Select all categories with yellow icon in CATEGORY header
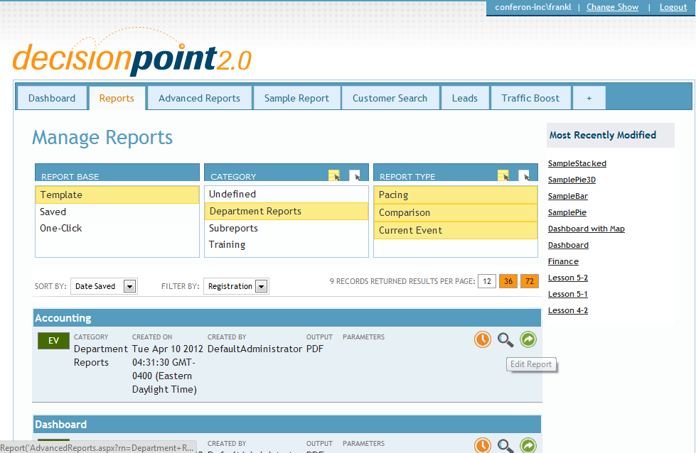 tap(334, 175)
